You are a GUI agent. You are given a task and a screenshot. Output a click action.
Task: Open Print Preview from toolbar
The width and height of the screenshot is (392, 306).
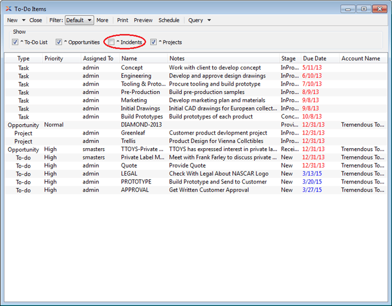[x=143, y=21]
